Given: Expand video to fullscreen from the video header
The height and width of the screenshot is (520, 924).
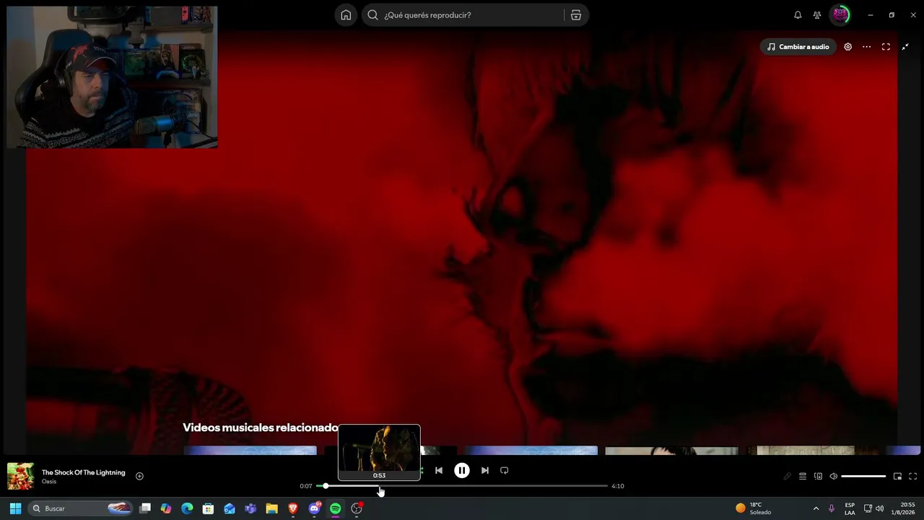Looking at the screenshot, I should pos(886,47).
